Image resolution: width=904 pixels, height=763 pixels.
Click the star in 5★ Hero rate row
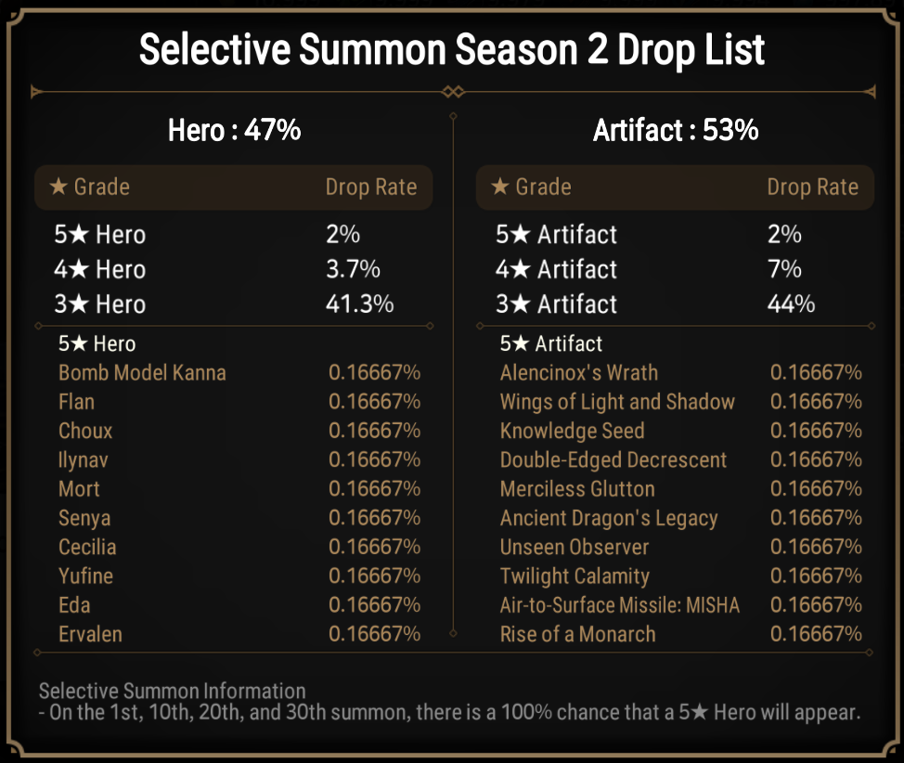tap(79, 234)
